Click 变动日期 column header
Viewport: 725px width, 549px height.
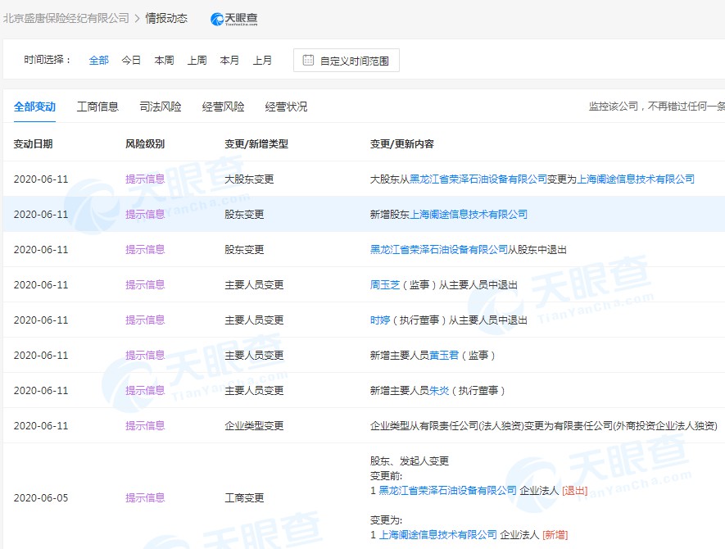33,144
